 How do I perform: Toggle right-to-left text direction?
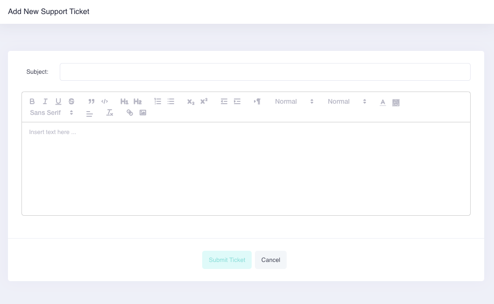pyautogui.click(x=257, y=101)
